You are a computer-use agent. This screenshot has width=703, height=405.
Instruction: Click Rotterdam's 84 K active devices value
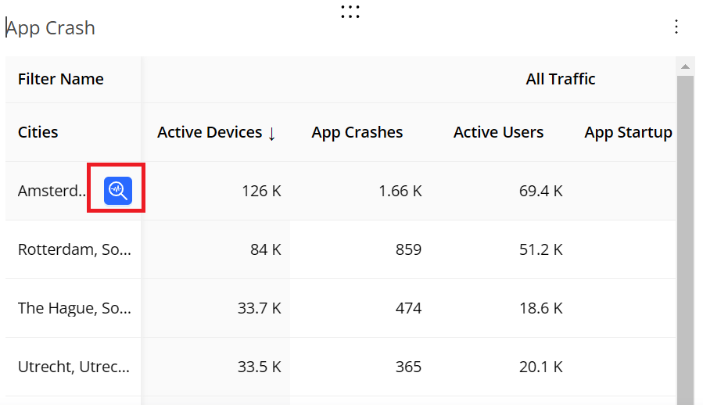click(265, 249)
